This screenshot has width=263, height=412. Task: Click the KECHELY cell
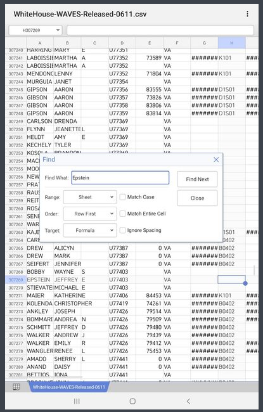(40, 145)
